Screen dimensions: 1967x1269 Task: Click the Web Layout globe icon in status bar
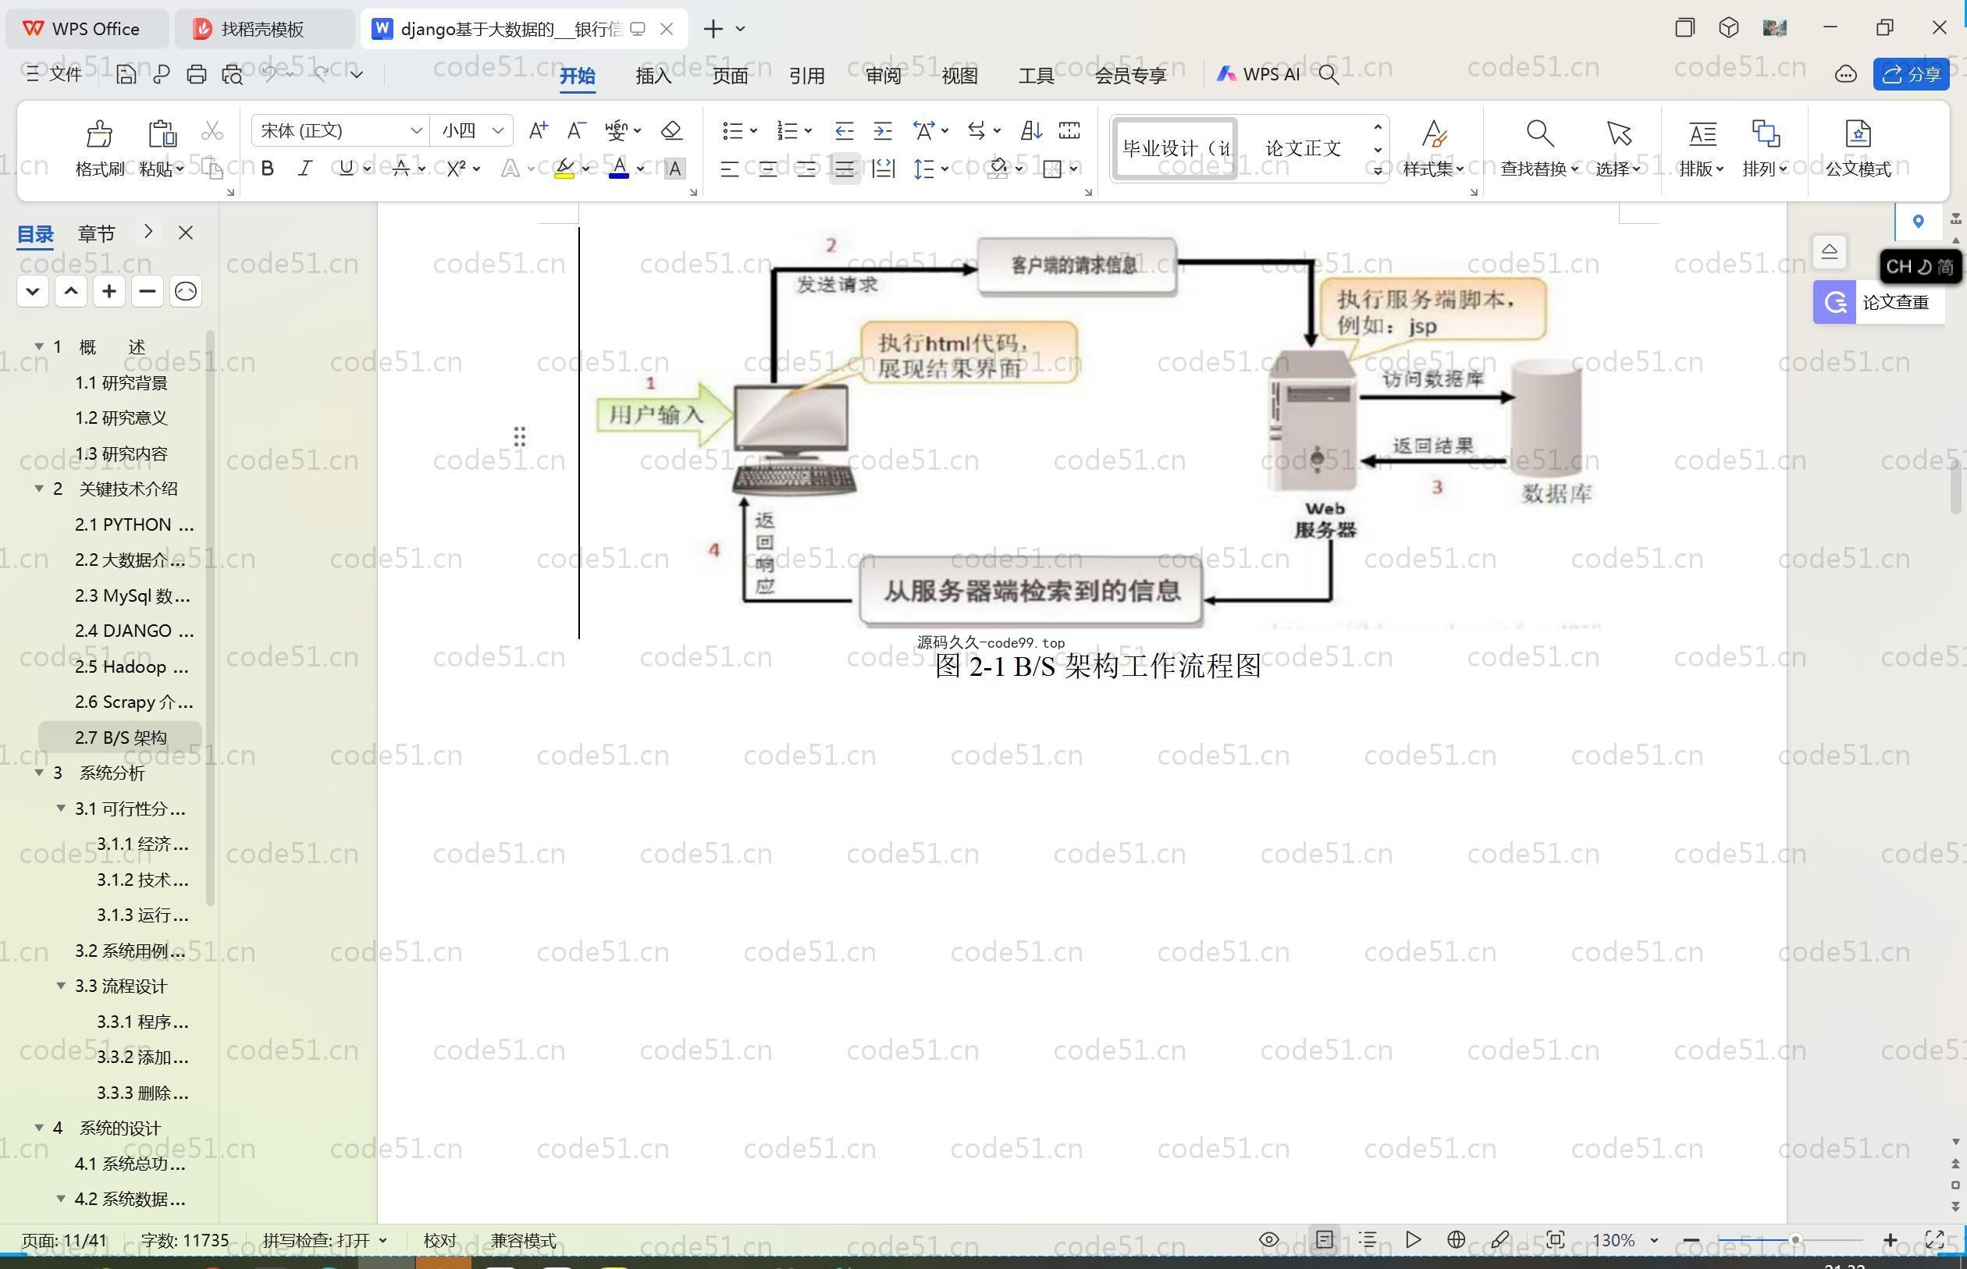1455,1239
